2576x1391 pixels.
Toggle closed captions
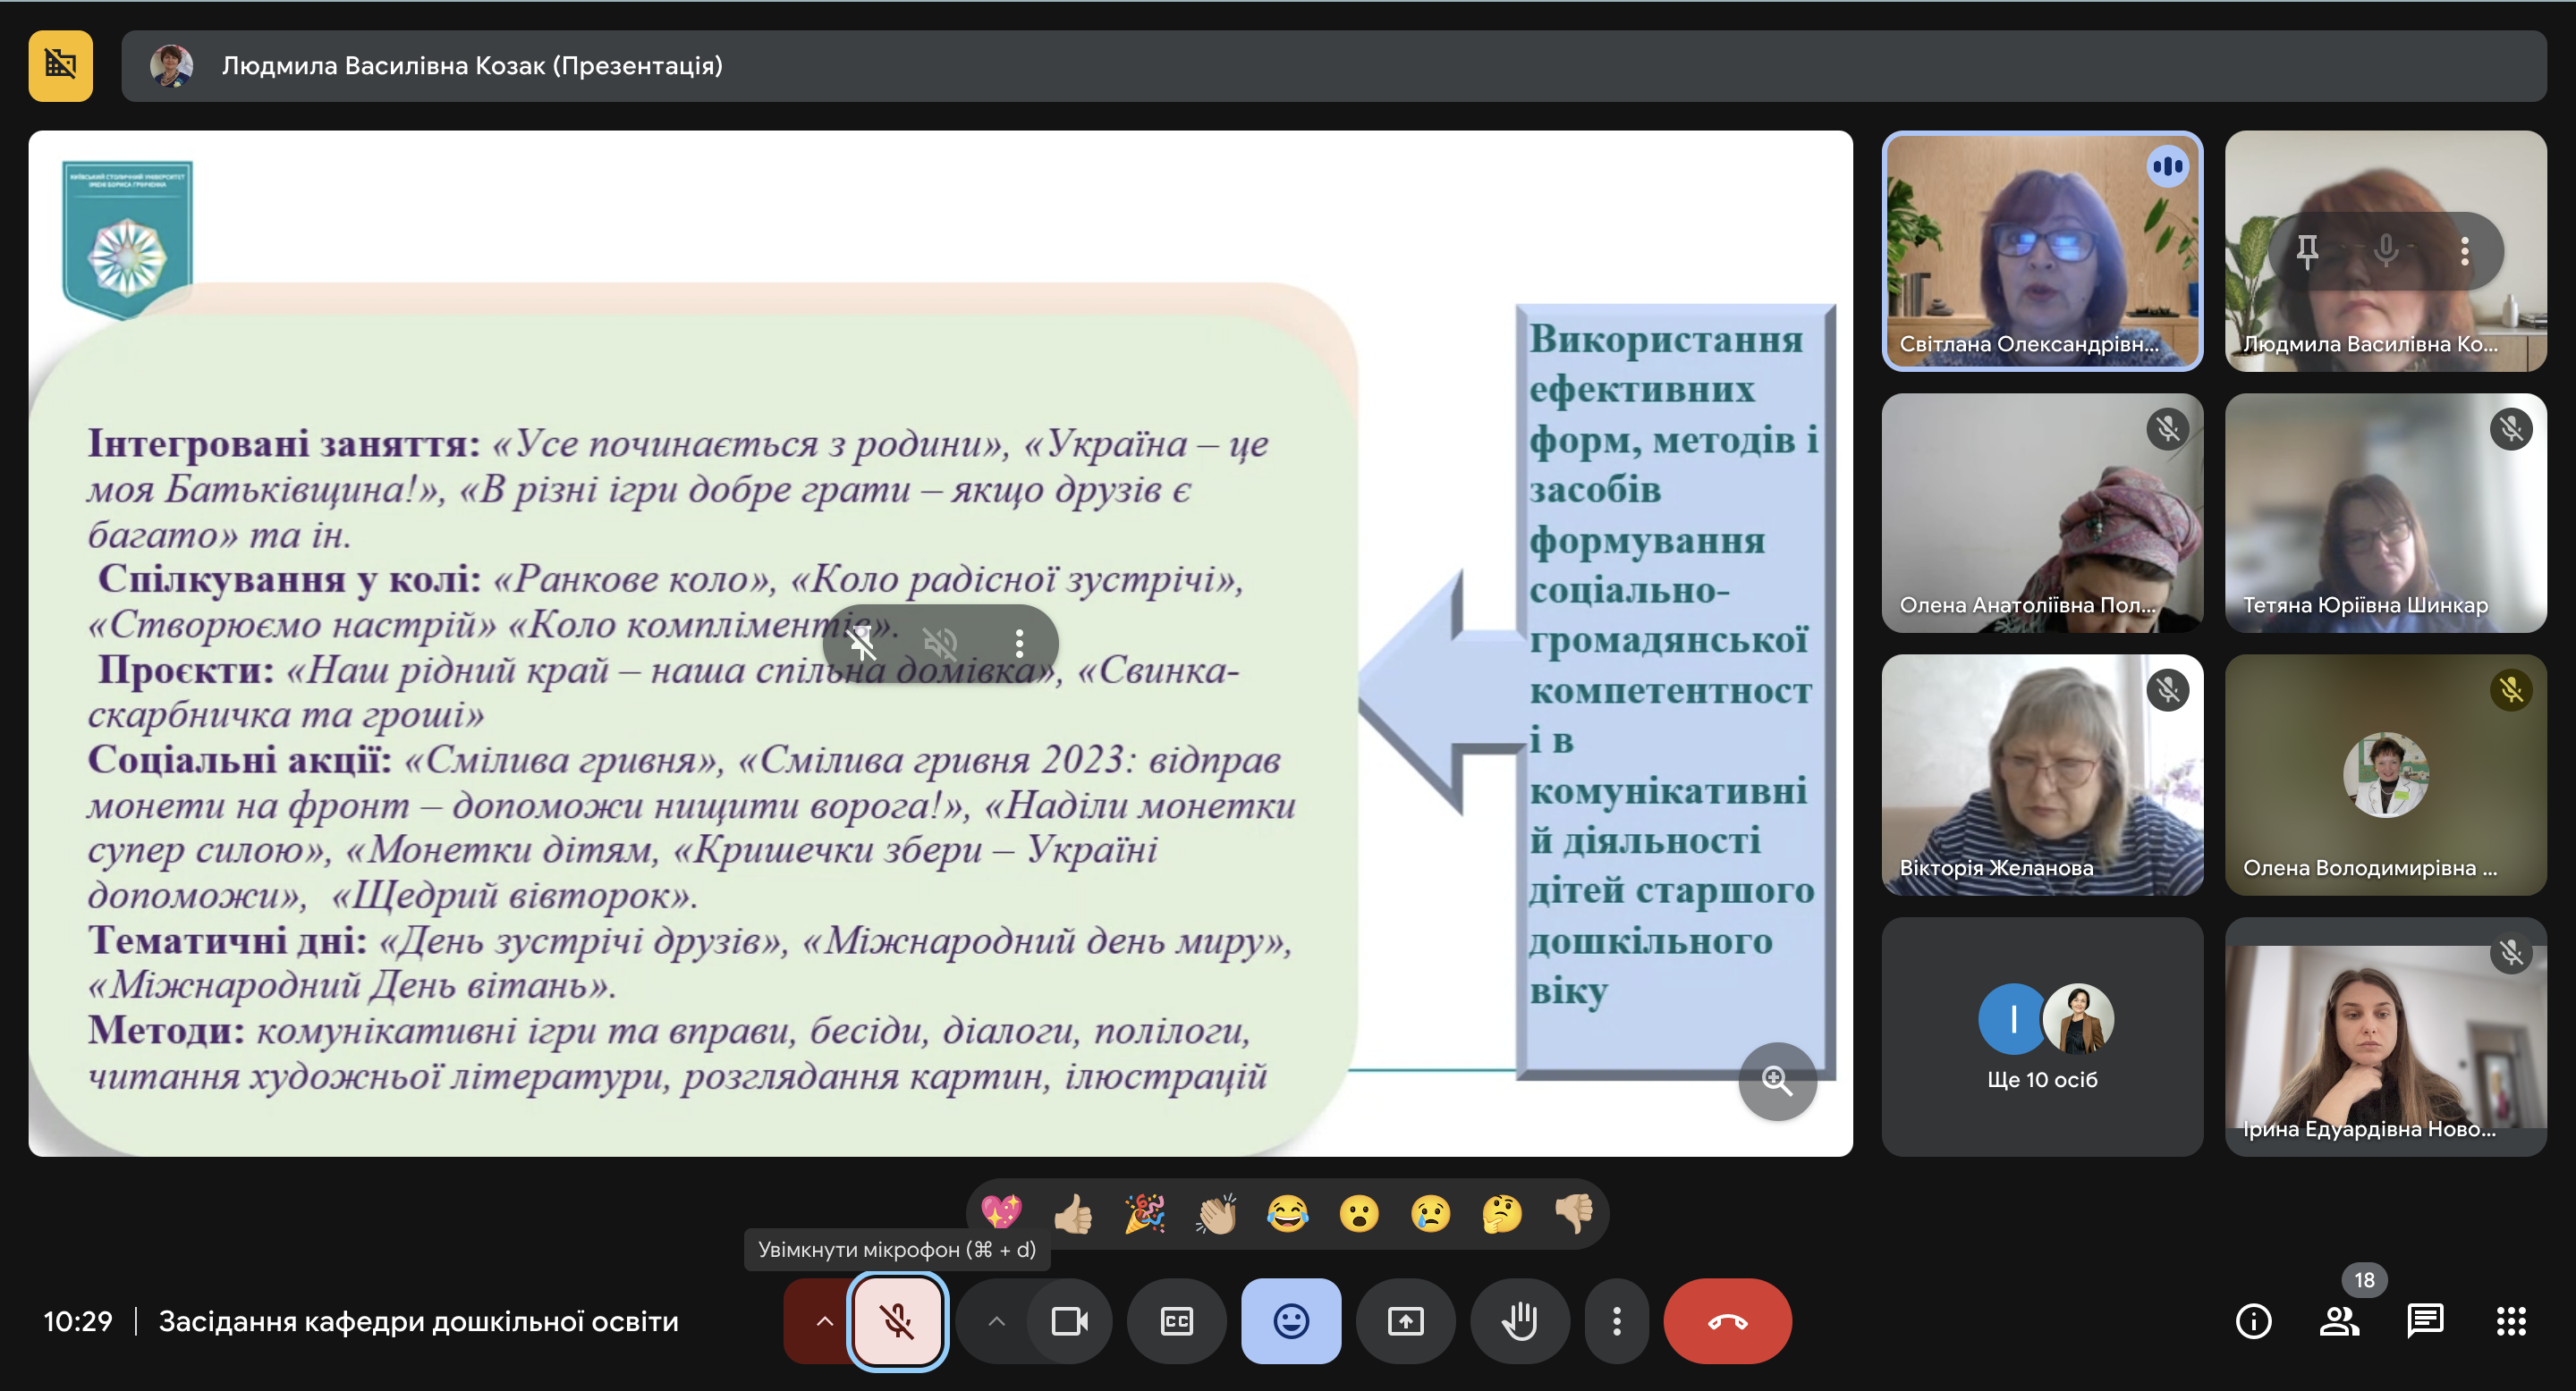tap(1176, 1321)
